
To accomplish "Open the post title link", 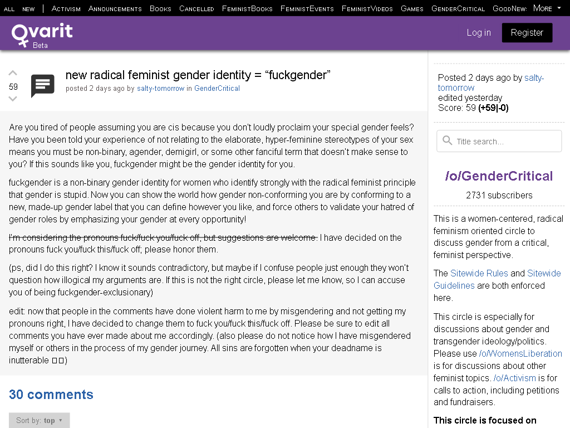I will pos(198,75).
